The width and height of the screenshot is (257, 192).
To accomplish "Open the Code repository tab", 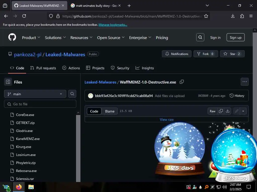I will click(x=17, y=68).
